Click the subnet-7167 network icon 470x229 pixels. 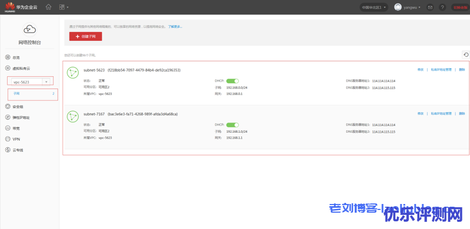(72, 117)
